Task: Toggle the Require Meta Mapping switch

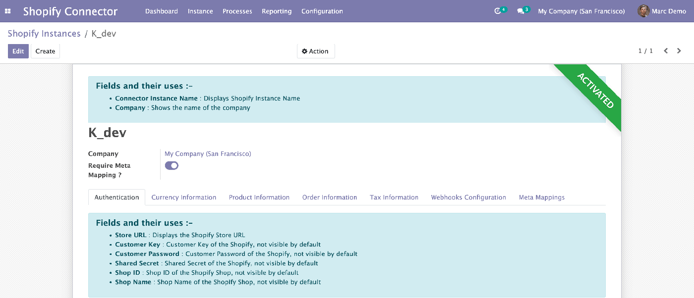Action: (x=172, y=166)
